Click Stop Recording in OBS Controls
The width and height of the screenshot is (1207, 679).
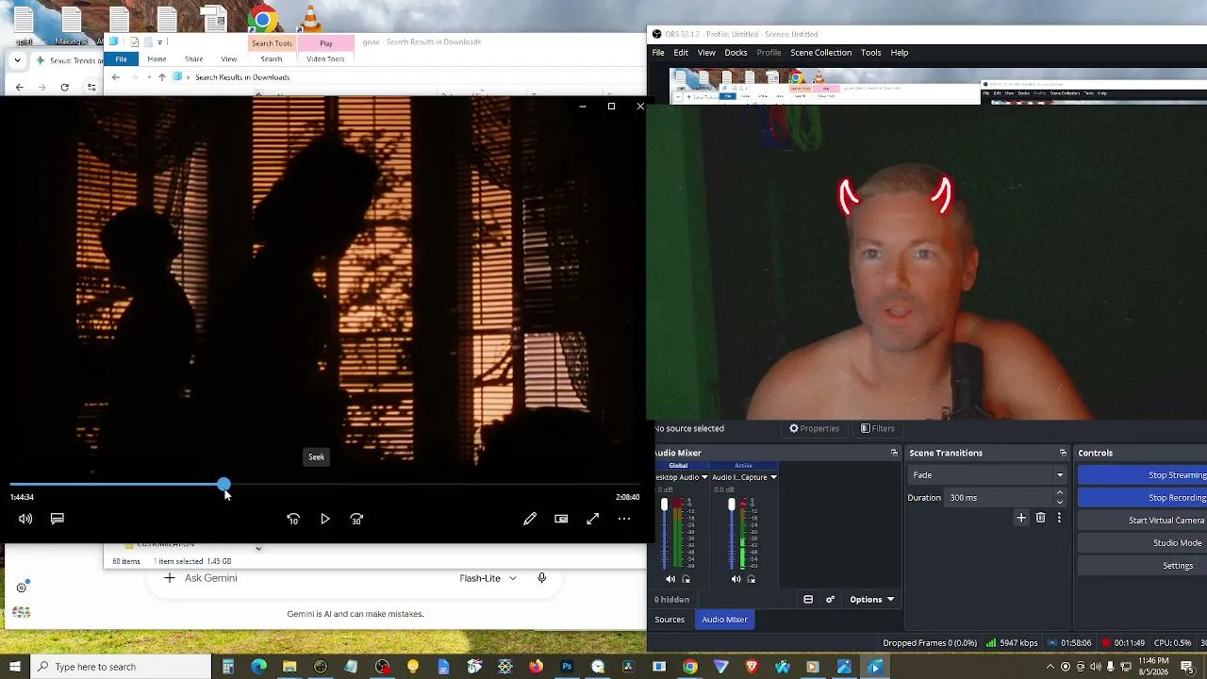1143,498
